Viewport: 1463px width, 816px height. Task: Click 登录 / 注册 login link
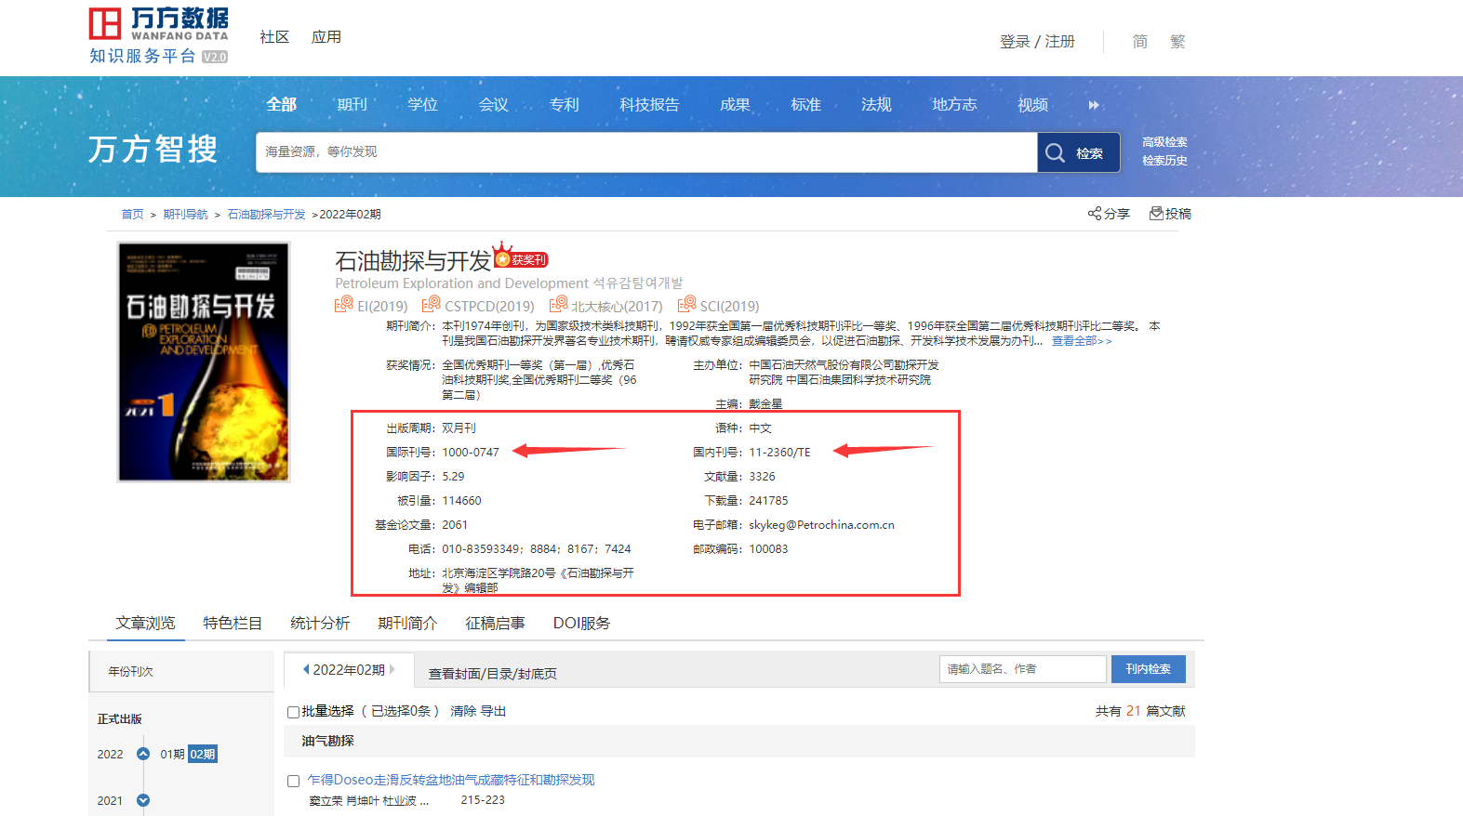(1037, 42)
